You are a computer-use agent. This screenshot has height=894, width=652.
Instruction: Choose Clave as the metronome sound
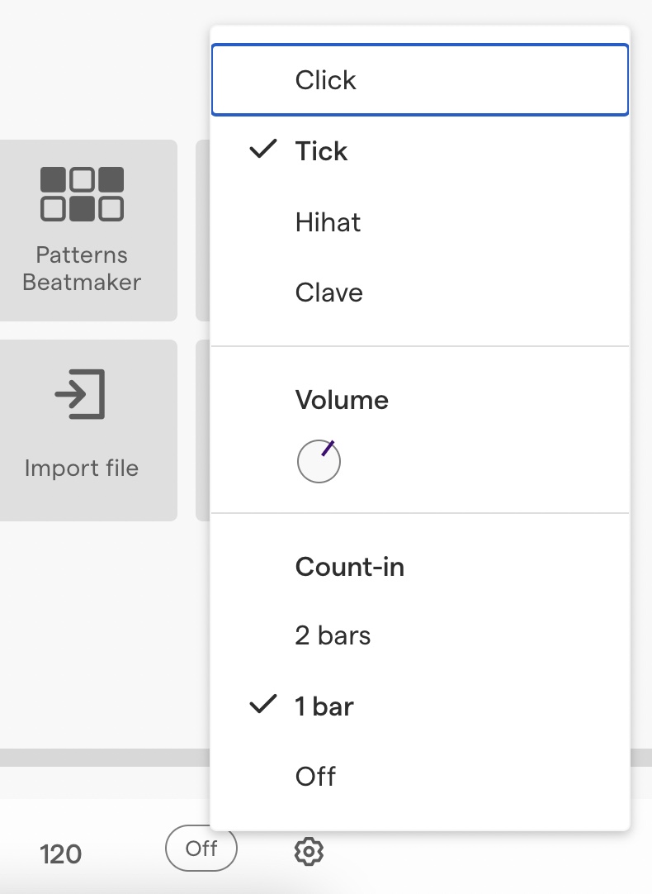coord(328,292)
